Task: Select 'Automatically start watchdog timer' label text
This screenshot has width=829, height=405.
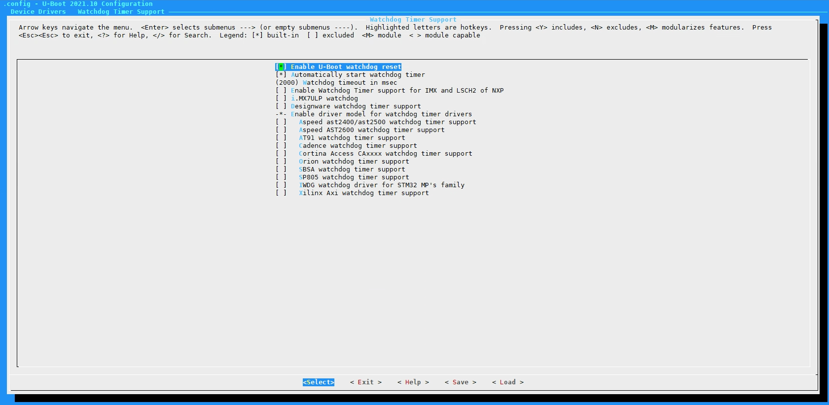Action: click(358, 75)
